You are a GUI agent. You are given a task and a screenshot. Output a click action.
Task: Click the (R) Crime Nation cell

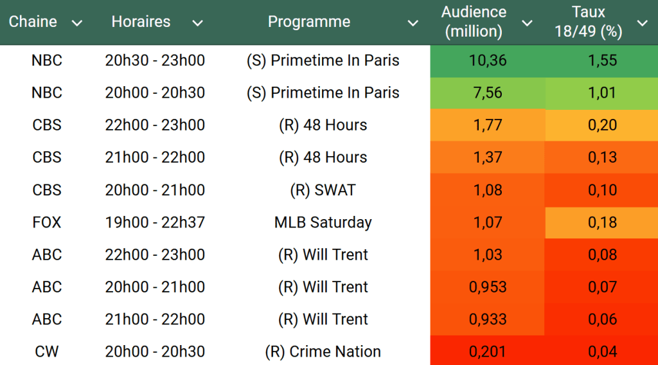coord(323,352)
